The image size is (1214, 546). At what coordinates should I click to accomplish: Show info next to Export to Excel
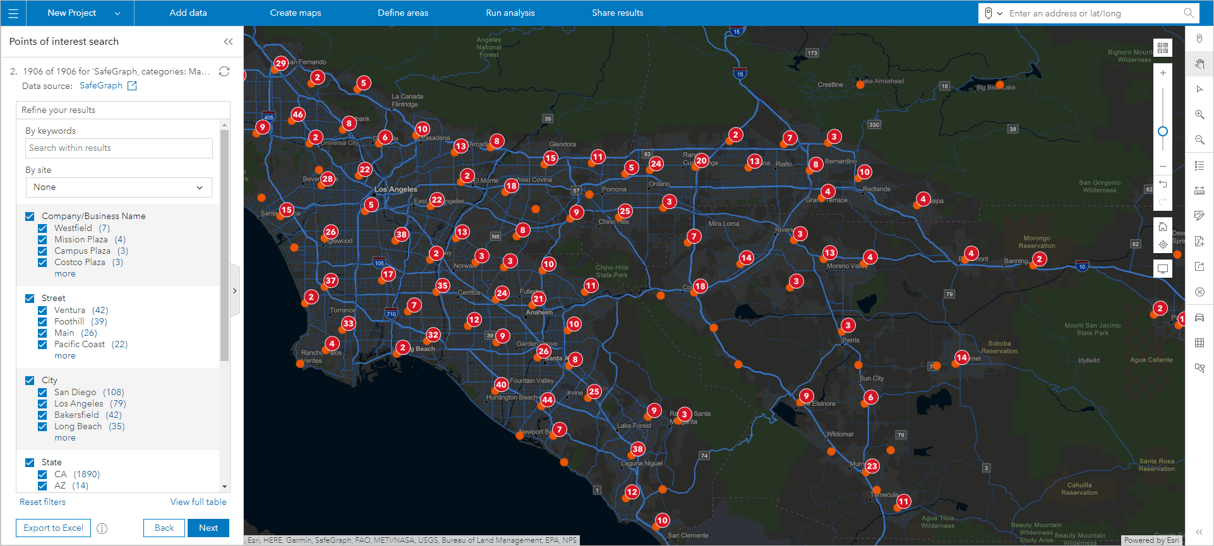tap(102, 528)
